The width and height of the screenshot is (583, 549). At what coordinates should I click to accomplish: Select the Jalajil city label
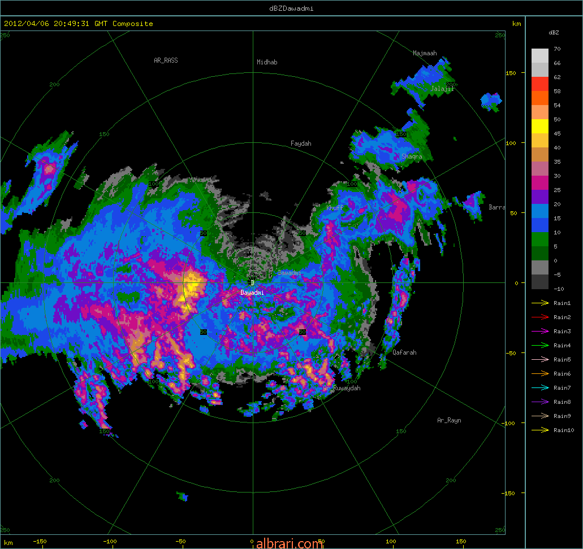tap(442, 89)
